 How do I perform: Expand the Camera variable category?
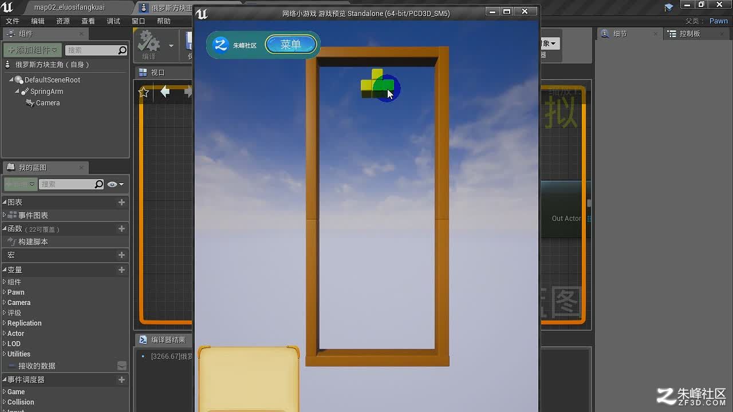click(x=5, y=302)
